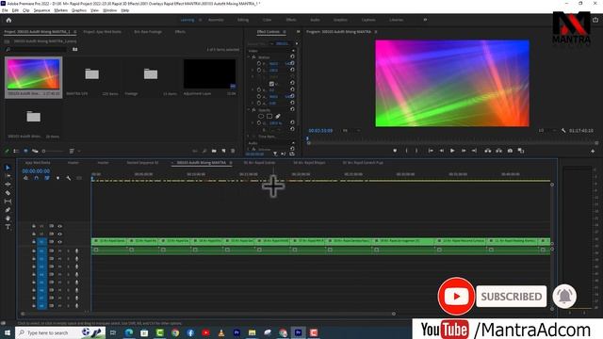Play sequence in Program monitor
The width and height of the screenshot is (603, 339).
click(x=452, y=151)
